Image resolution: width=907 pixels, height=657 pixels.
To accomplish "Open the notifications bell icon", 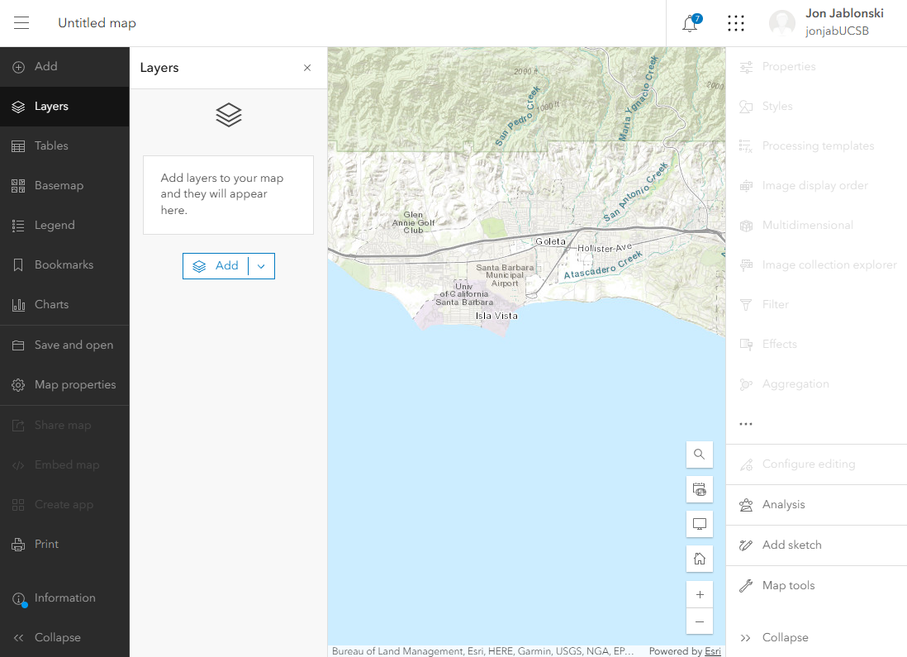I will (x=690, y=24).
